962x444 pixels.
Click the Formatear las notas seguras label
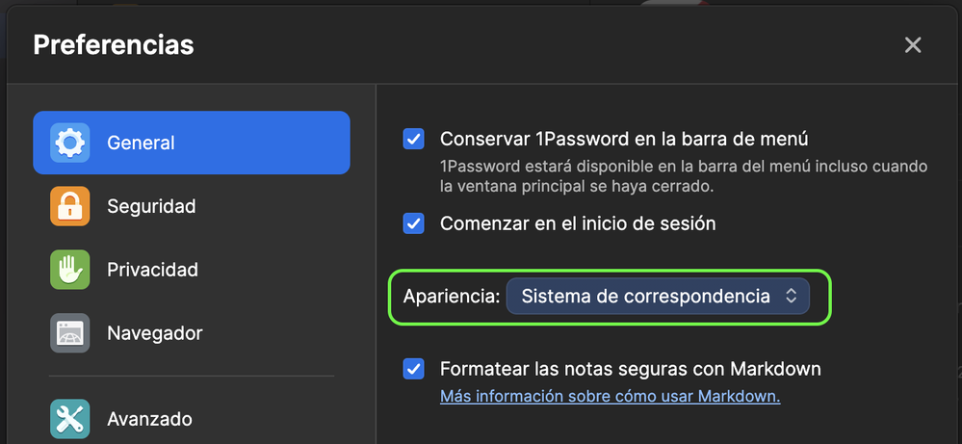[630, 368]
